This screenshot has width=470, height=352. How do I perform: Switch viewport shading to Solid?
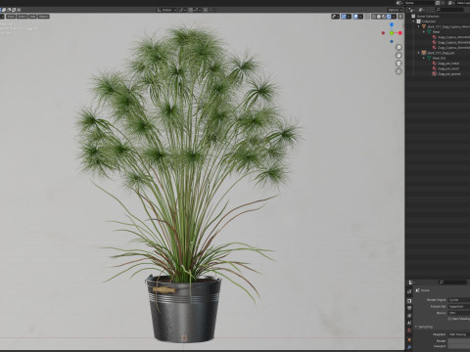pos(379,17)
